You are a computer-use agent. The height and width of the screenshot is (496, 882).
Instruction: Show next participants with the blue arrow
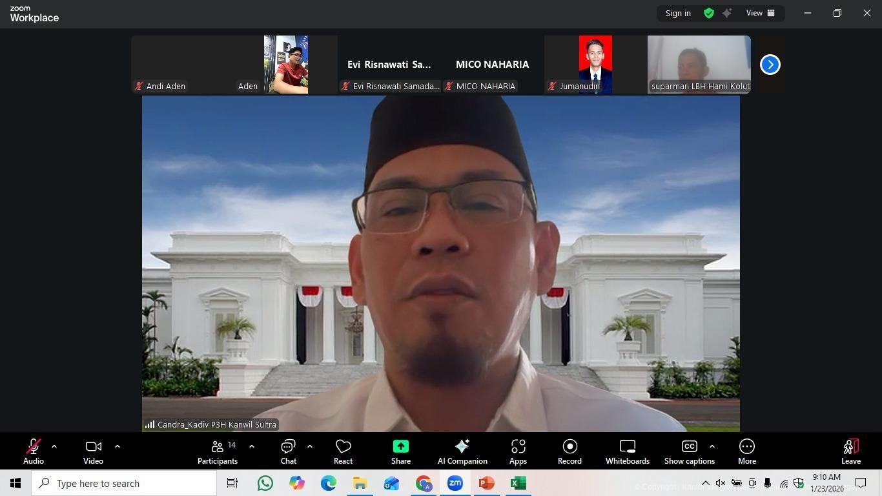pos(770,65)
